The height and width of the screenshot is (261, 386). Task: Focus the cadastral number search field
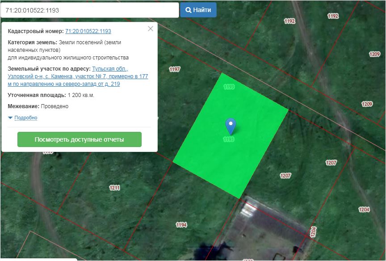coord(89,10)
